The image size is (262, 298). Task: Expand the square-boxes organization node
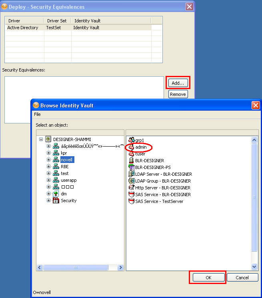click(x=48, y=187)
